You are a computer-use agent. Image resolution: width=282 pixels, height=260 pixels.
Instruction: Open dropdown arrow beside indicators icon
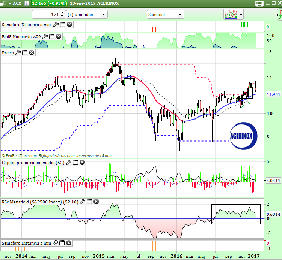tap(241, 15)
